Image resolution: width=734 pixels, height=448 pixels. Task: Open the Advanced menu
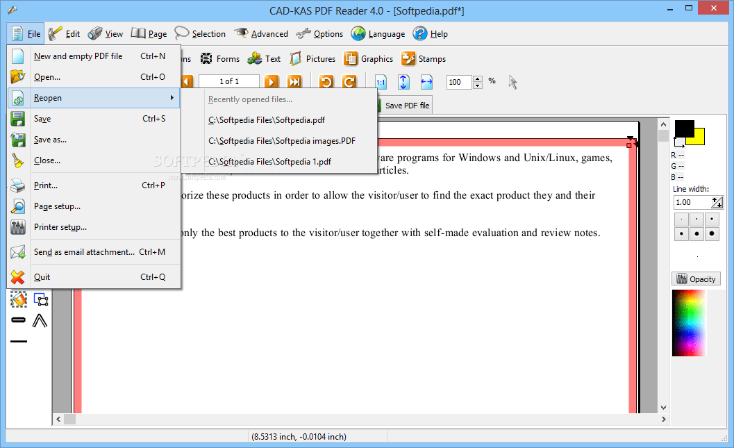pos(260,34)
